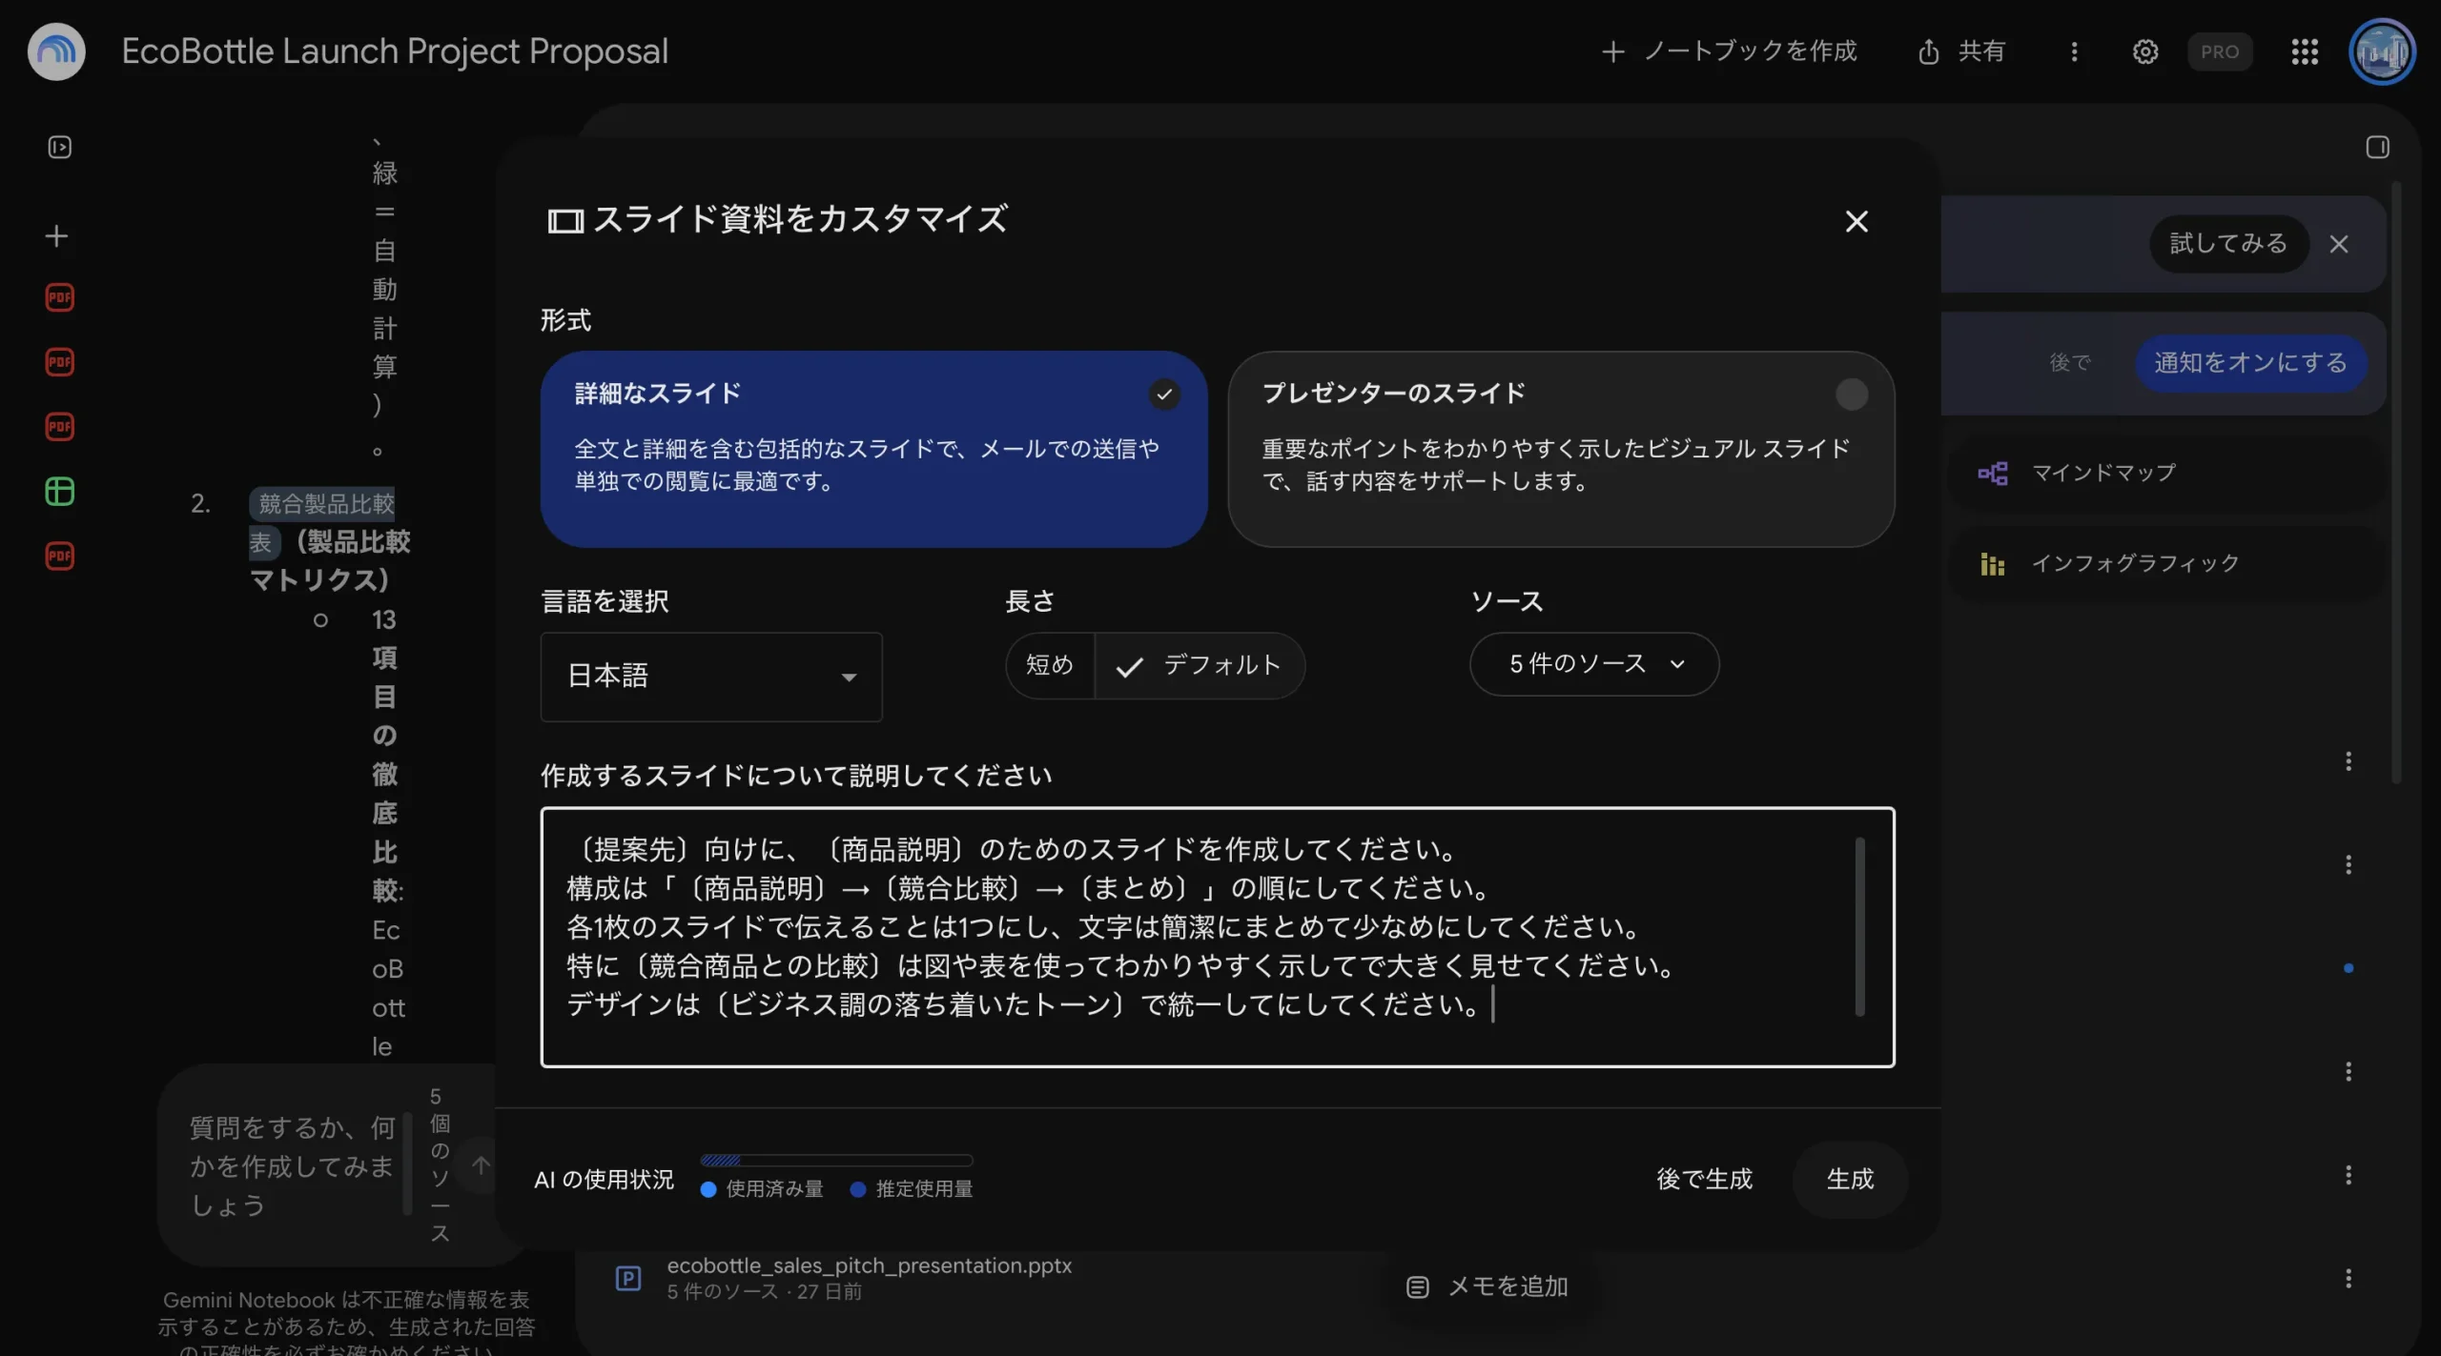Click the send arrow in chat box
The width and height of the screenshot is (2441, 1356).
pyautogui.click(x=481, y=1164)
